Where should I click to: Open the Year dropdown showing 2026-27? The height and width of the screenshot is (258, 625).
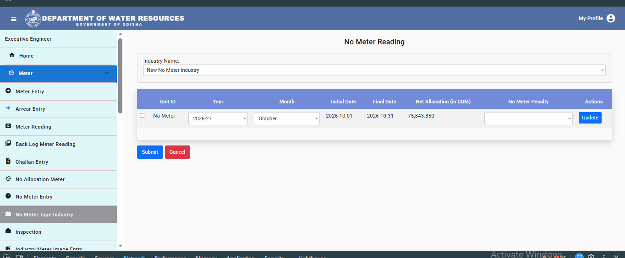pyautogui.click(x=218, y=118)
